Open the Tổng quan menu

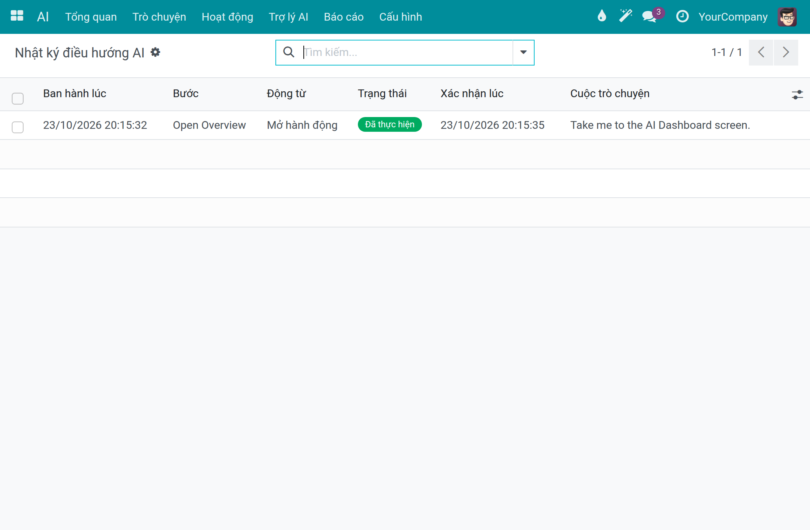pyautogui.click(x=91, y=17)
